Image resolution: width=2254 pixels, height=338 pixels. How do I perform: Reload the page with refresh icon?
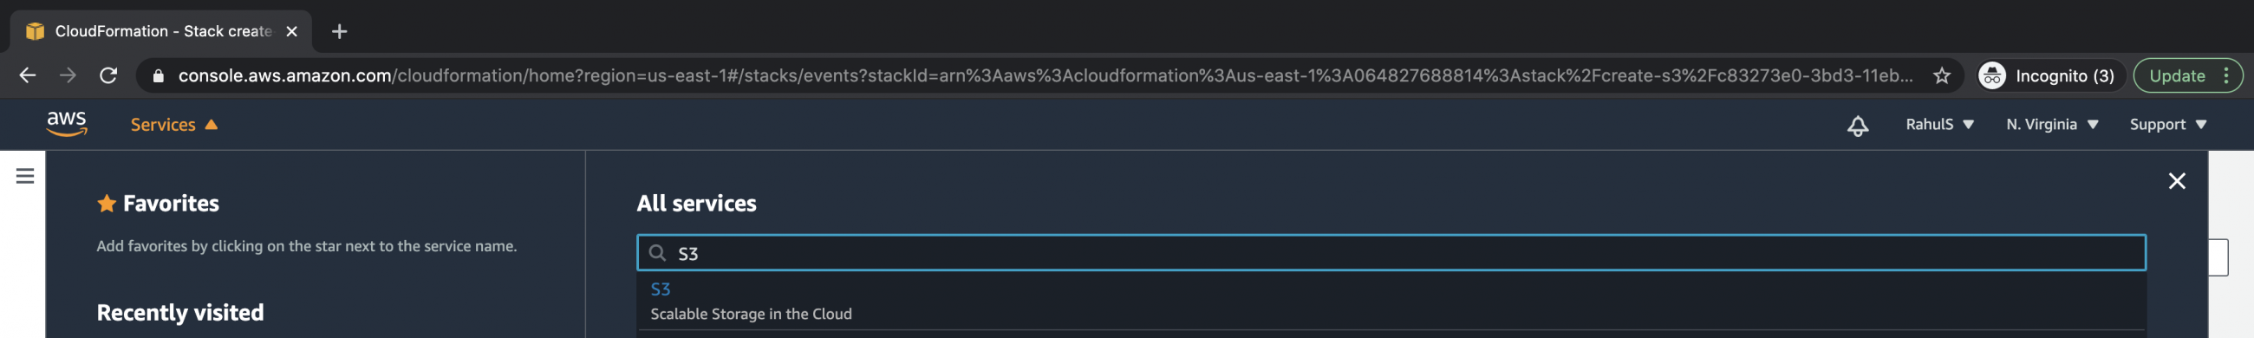(x=108, y=76)
